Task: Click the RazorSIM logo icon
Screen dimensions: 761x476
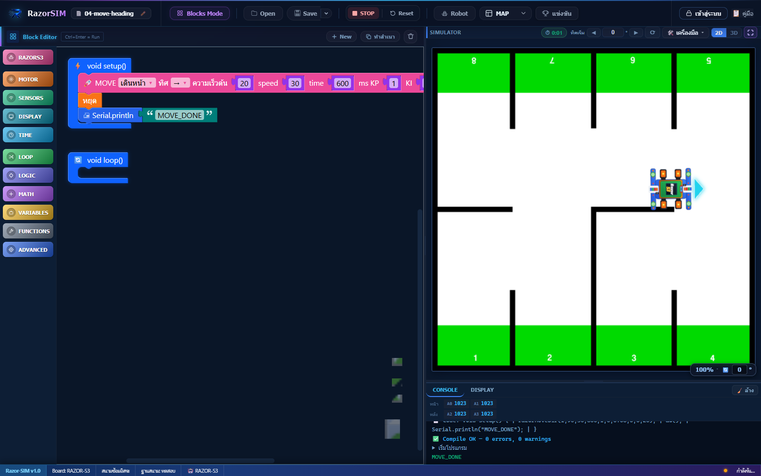Action: coord(15,13)
